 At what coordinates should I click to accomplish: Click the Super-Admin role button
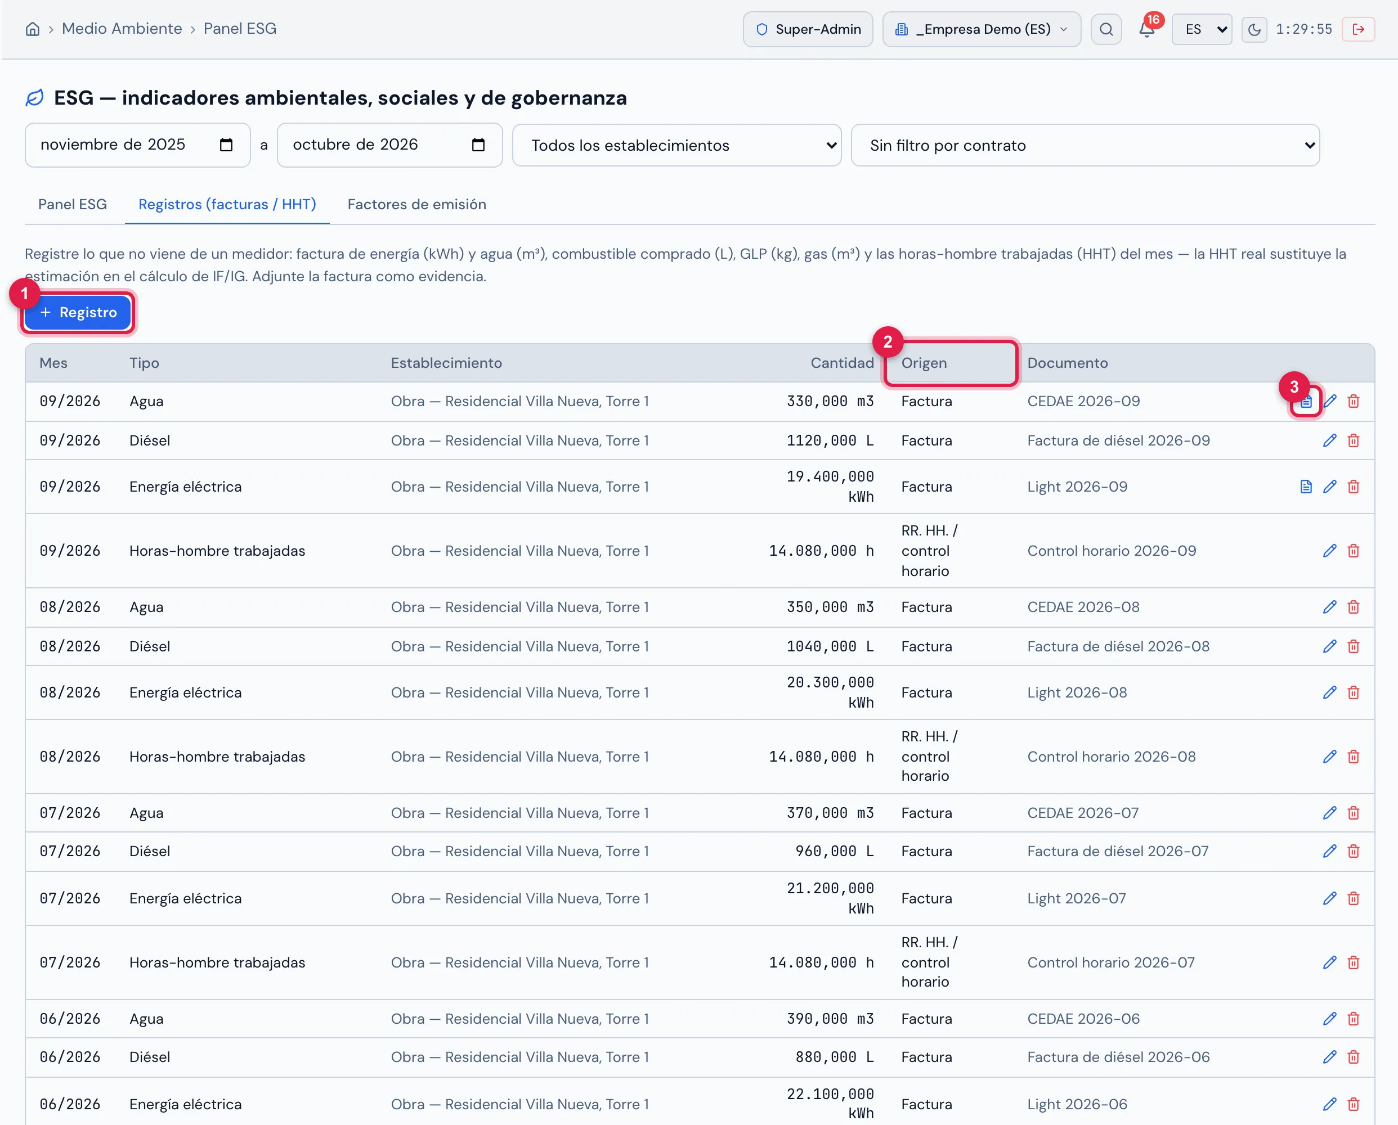click(x=808, y=29)
